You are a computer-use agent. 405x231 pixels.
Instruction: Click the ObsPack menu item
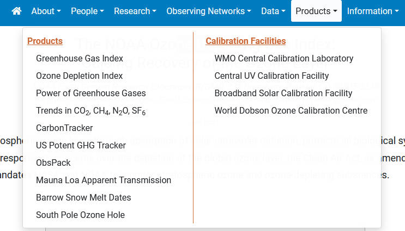tap(53, 163)
